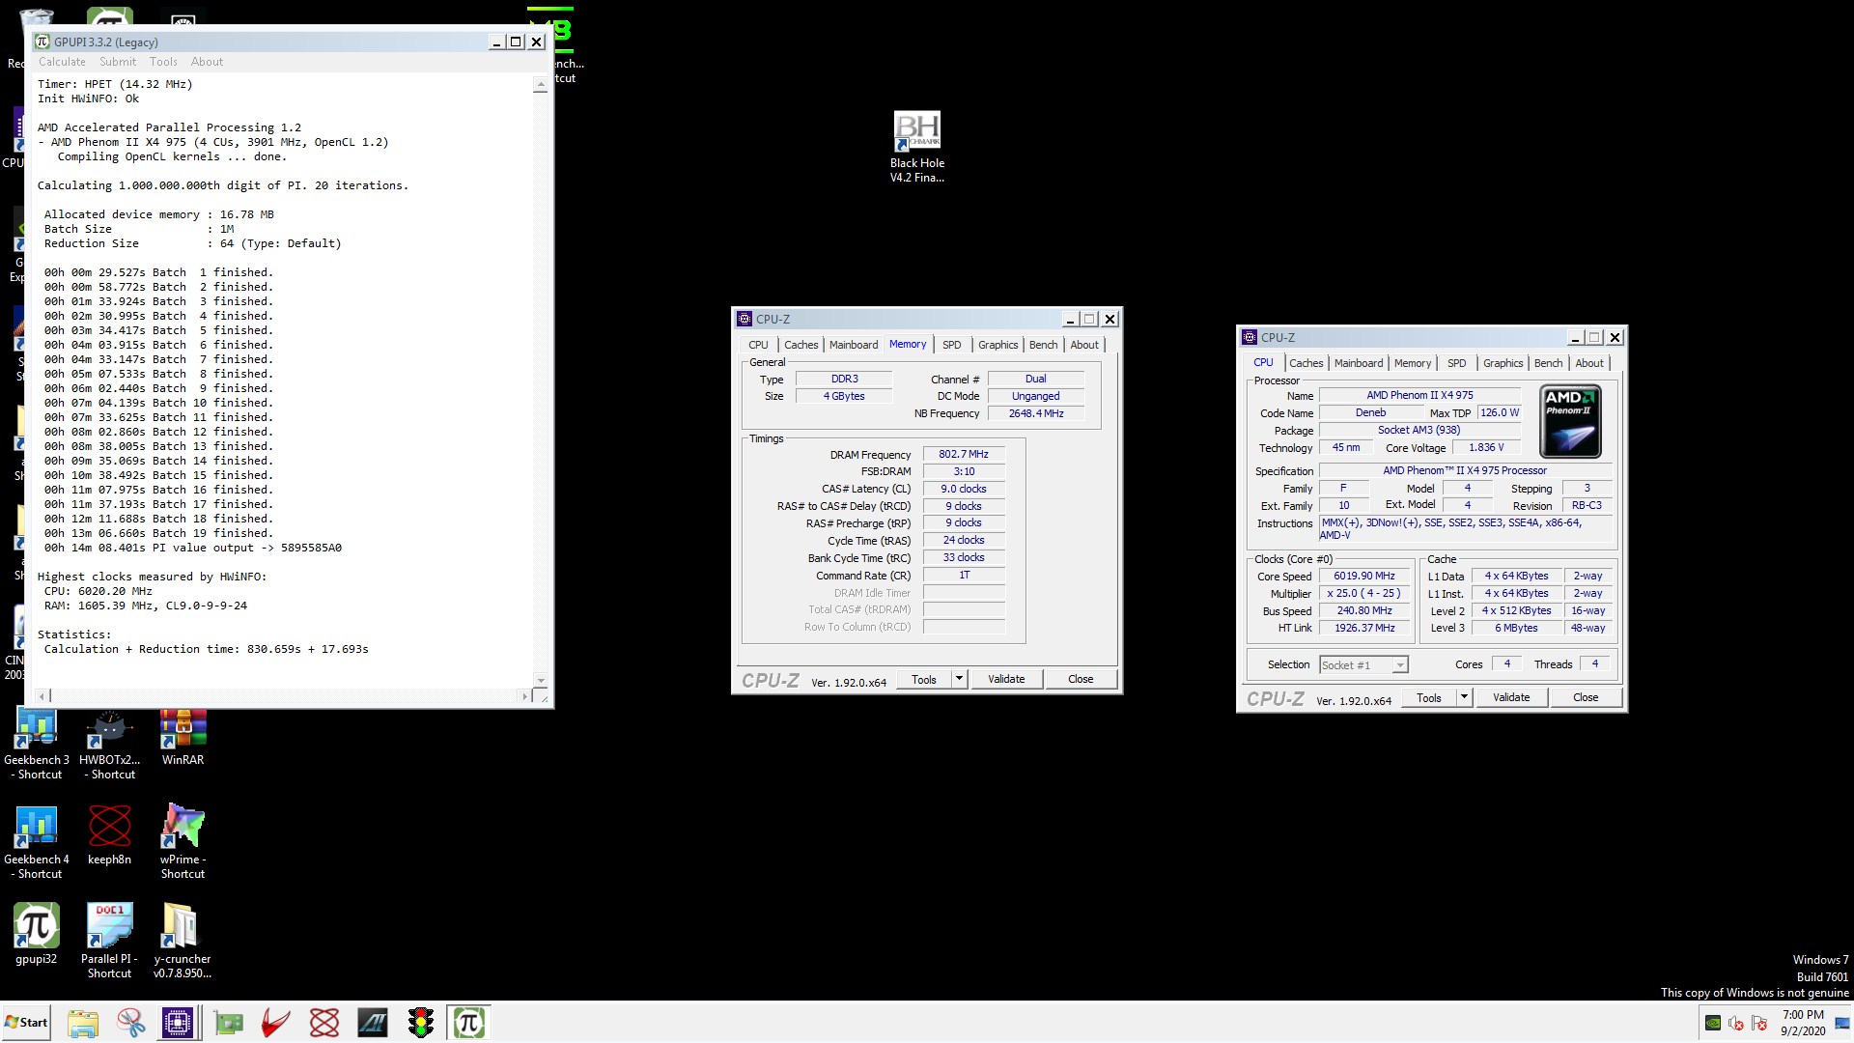Open the Submit menu in GPUPI
This screenshot has height=1043, width=1854.
click(118, 62)
